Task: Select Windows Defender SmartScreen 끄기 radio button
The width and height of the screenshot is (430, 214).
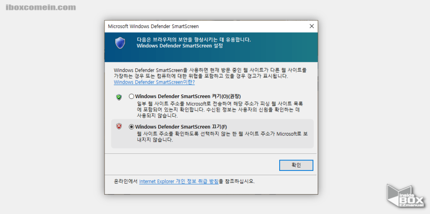Action: click(131, 127)
